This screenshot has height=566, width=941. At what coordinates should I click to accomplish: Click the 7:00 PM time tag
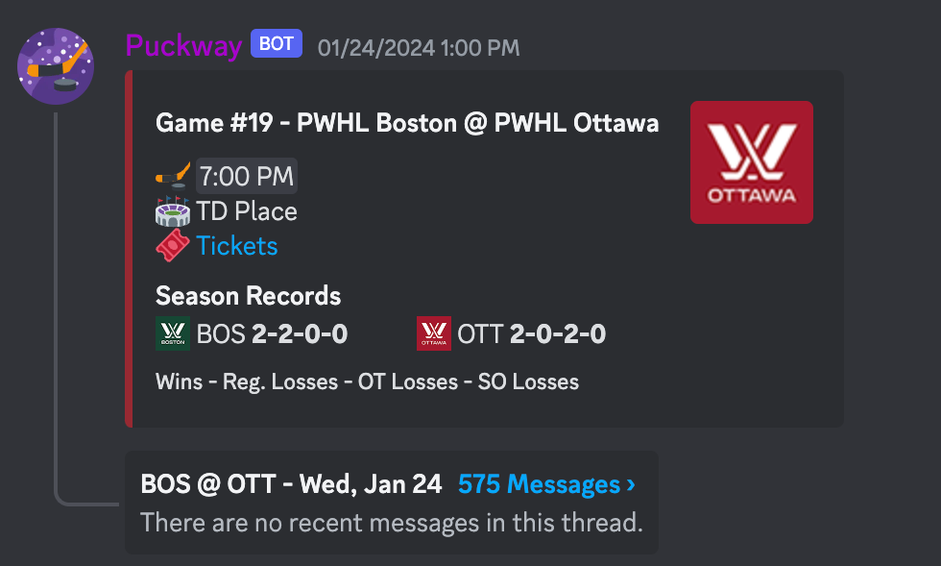[247, 177]
